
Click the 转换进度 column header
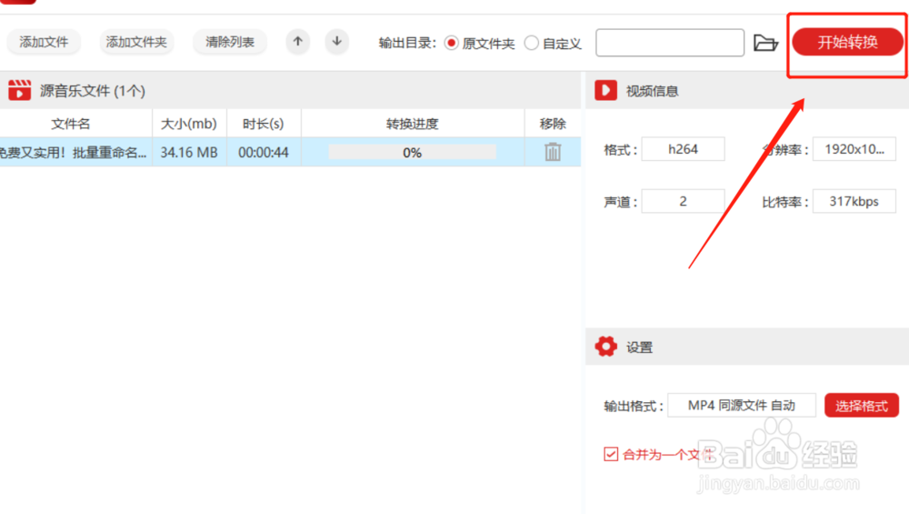point(412,124)
